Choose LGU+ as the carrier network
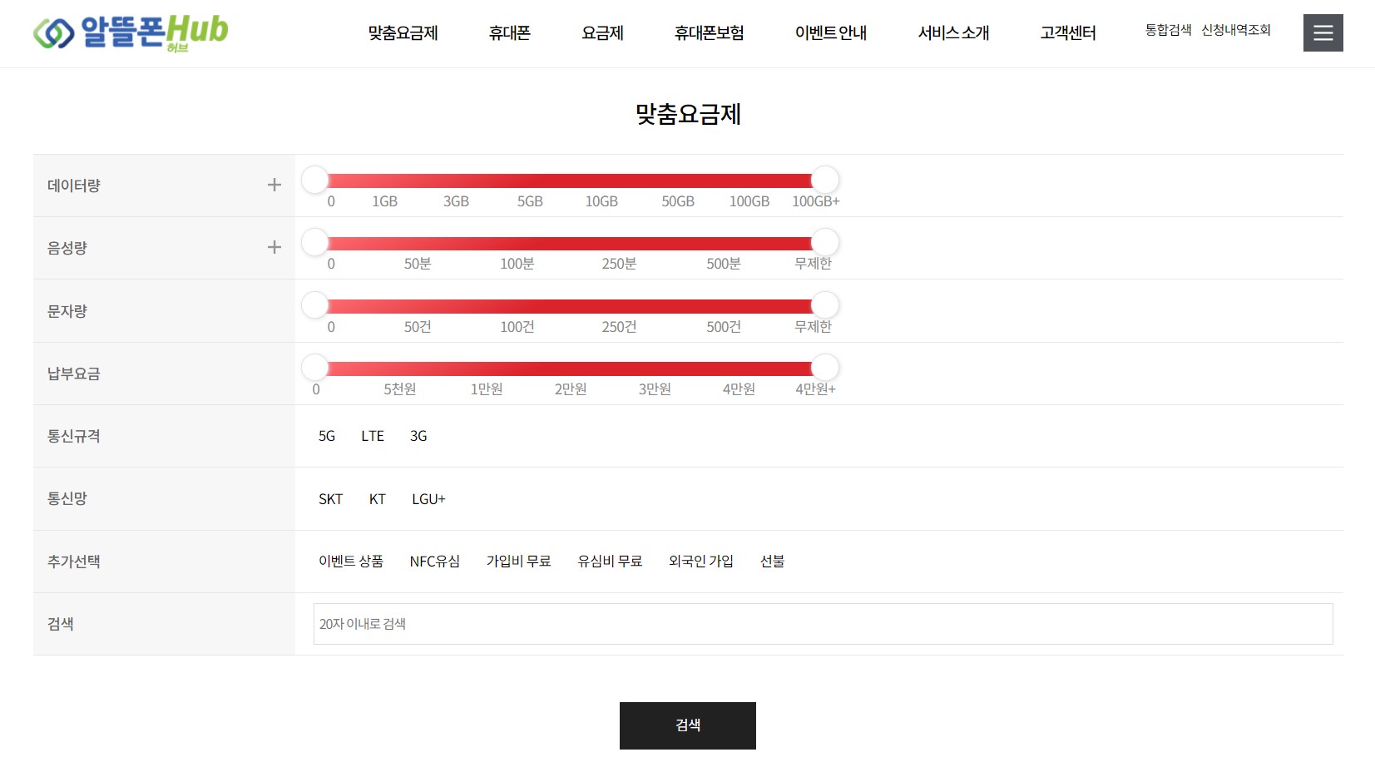The image size is (1375, 767). [428, 498]
